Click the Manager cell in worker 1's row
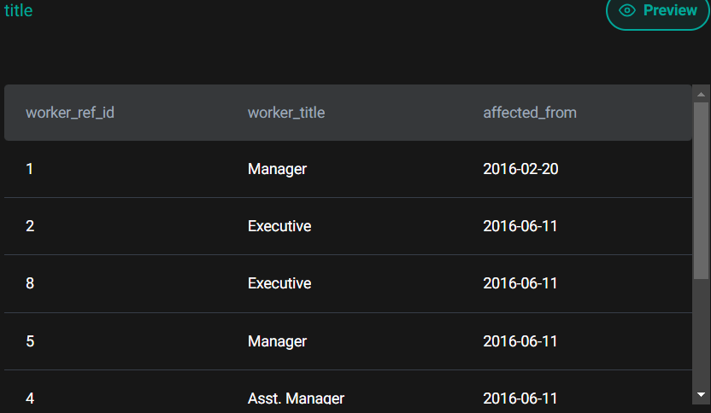The image size is (711, 413). pyautogui.click(x=277, y=169)
